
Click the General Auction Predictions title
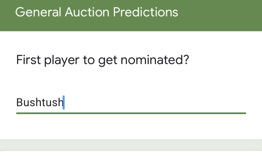click(x=97, y=12)
